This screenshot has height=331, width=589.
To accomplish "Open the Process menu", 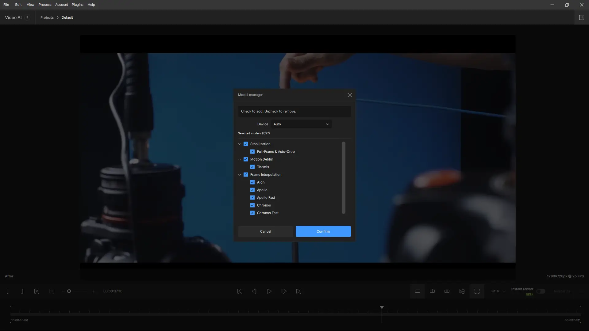I will pyautogui.click(x=45, y=5).
